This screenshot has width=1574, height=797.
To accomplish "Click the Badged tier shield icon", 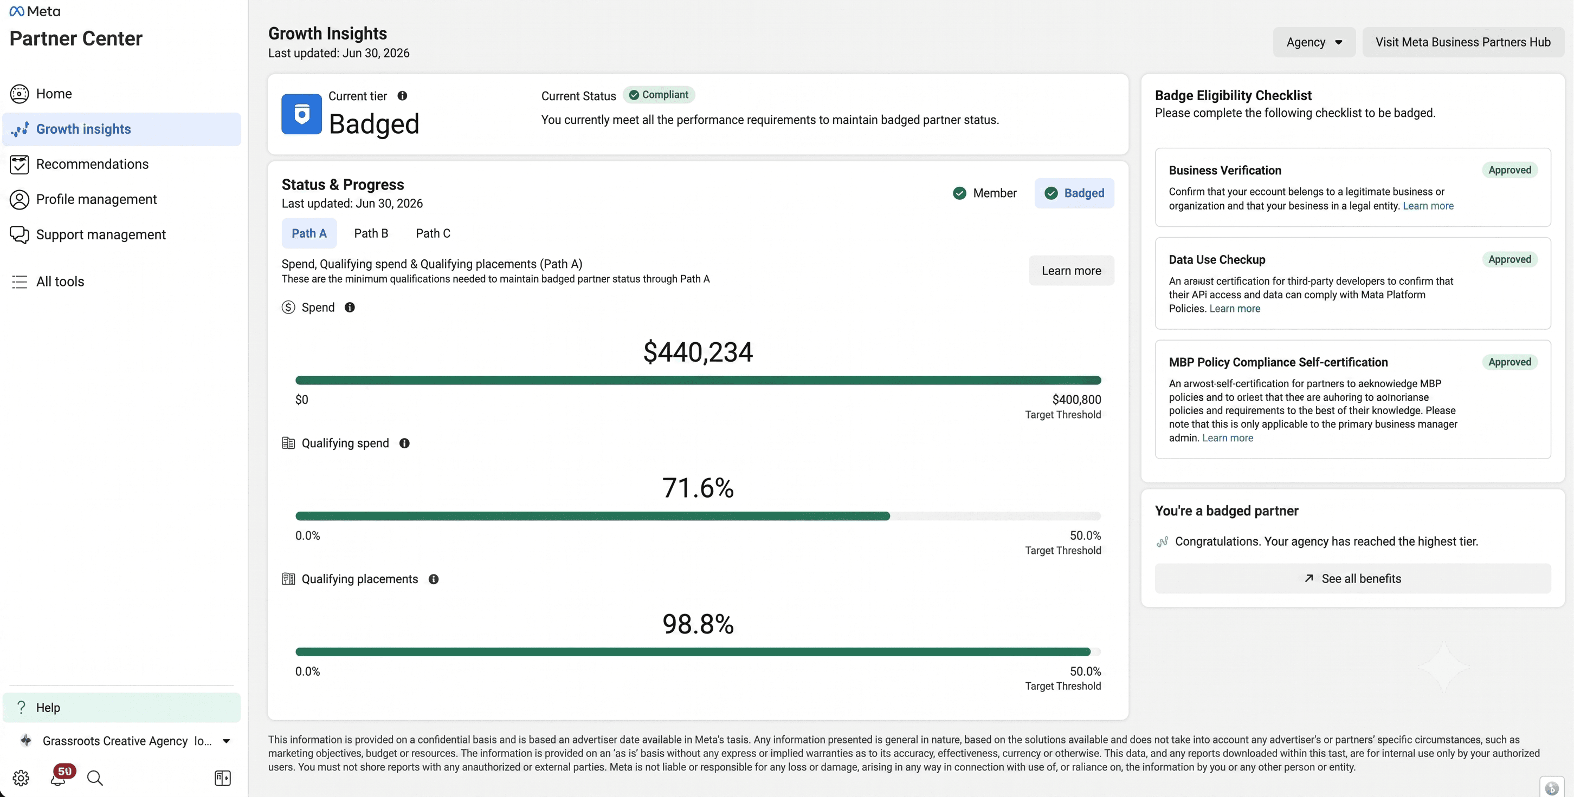I will (x=301, y=114).
